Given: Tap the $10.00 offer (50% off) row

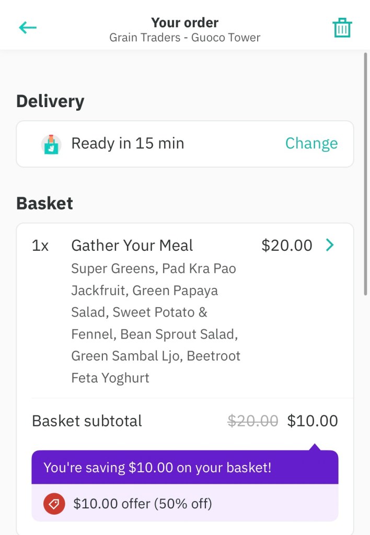Looking at the screenshot, I should point(143,504).
